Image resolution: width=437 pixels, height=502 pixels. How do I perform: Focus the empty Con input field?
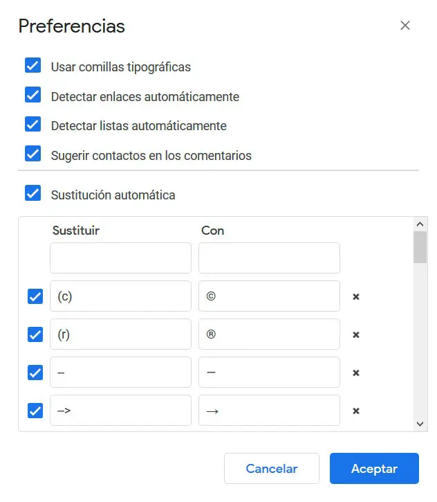pos(269,258)
